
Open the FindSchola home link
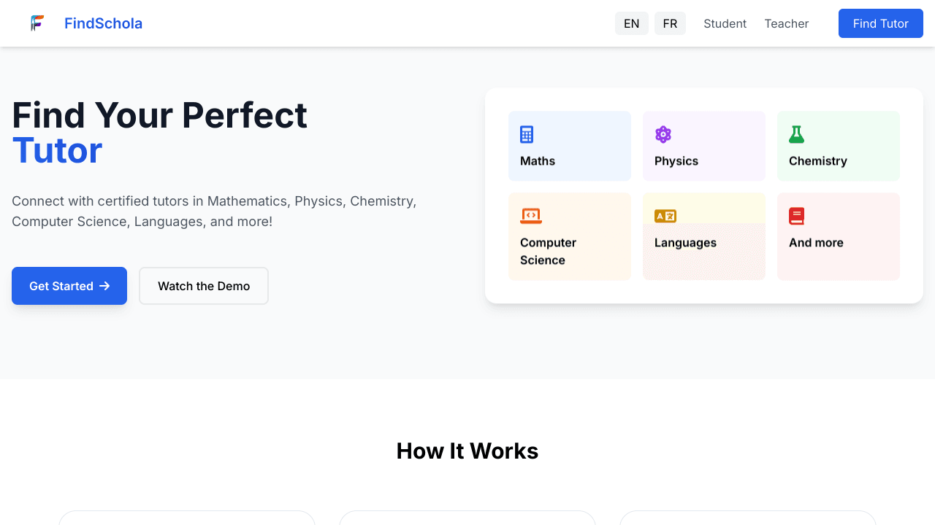103,23
